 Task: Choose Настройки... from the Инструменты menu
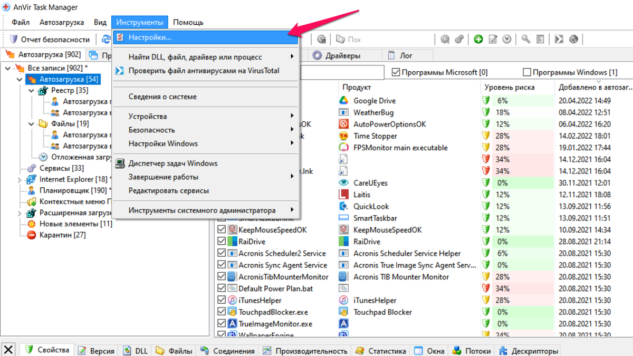[x=206, y=38]
